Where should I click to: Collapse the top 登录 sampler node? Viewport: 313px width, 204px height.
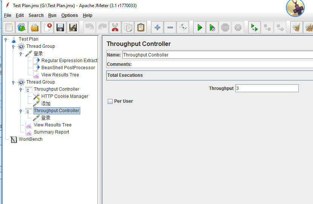coord(21,54)
